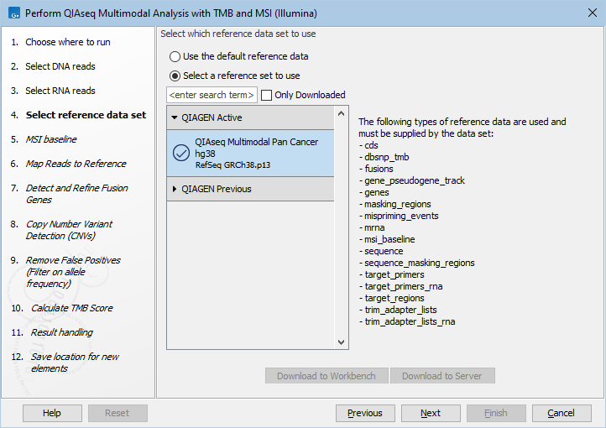Click the 'target_regions' entry
The width and height of the screenshot is (606, 428).
click(x=394, y=298)
